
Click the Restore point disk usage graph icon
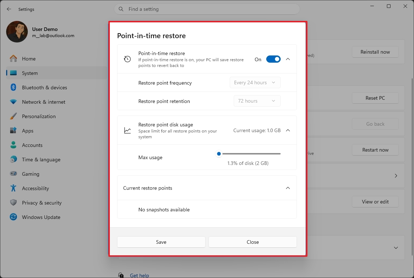pyautogui.click(x=127, y=130)
